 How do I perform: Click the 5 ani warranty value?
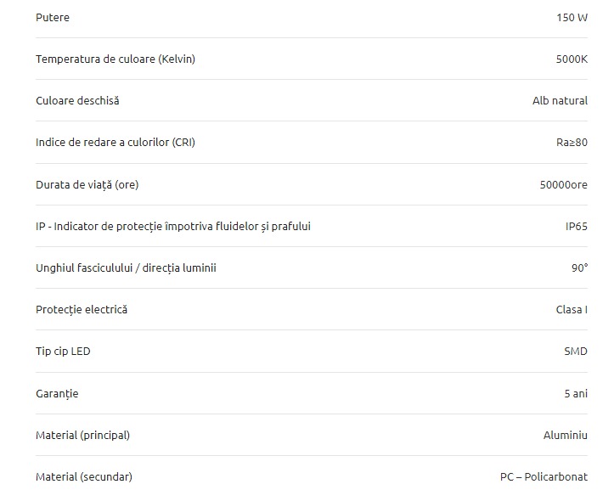[576, 394]
